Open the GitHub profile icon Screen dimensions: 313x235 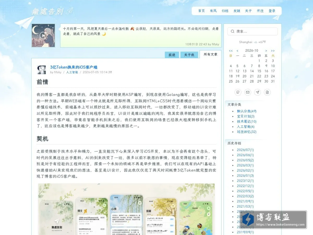(x=238, y=92)
